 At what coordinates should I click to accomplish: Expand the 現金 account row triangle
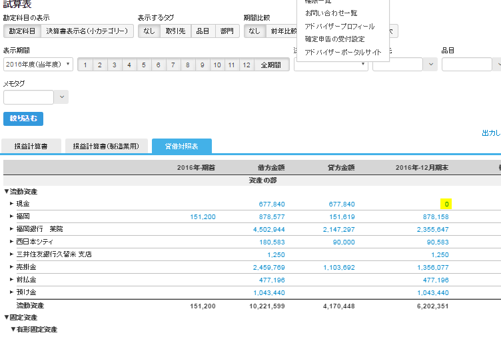point(11,204)
